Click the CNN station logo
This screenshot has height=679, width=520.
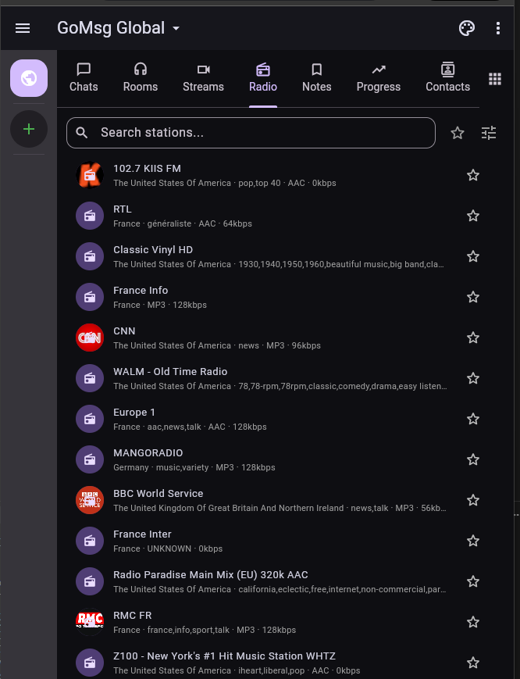tap(90, 338)
